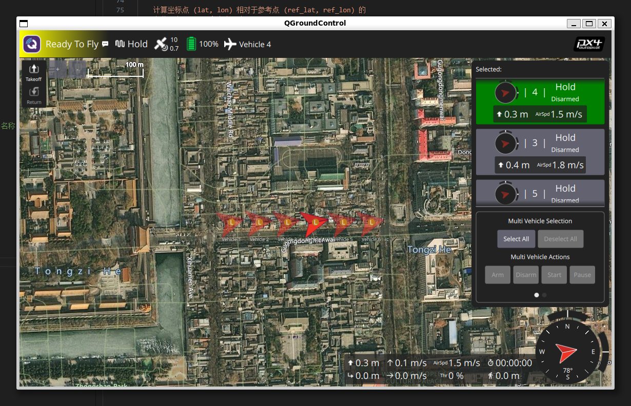Click the map zoom in plus button

[57, 69]
